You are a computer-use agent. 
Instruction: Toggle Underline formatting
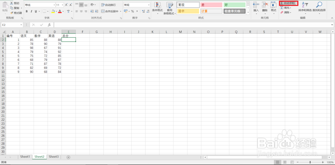(36, 11)
